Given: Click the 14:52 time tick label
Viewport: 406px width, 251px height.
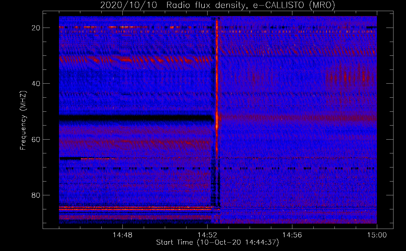Looking at the screenshot, I should [207, 235].
